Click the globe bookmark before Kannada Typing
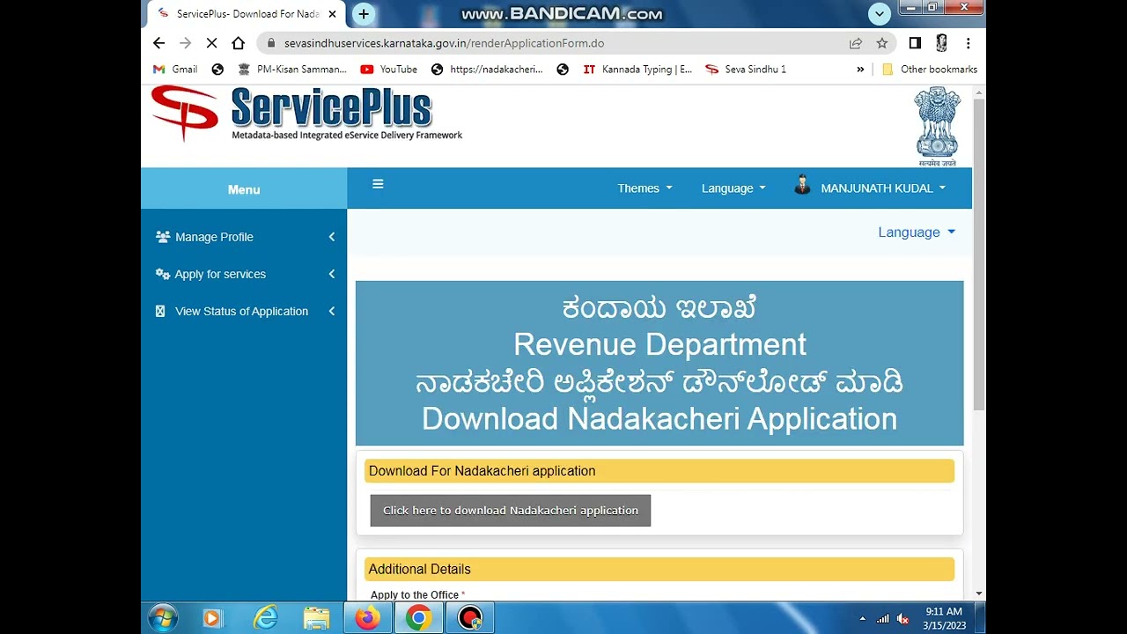Screen dimensions: 1127x634 (x=563, y=70)
